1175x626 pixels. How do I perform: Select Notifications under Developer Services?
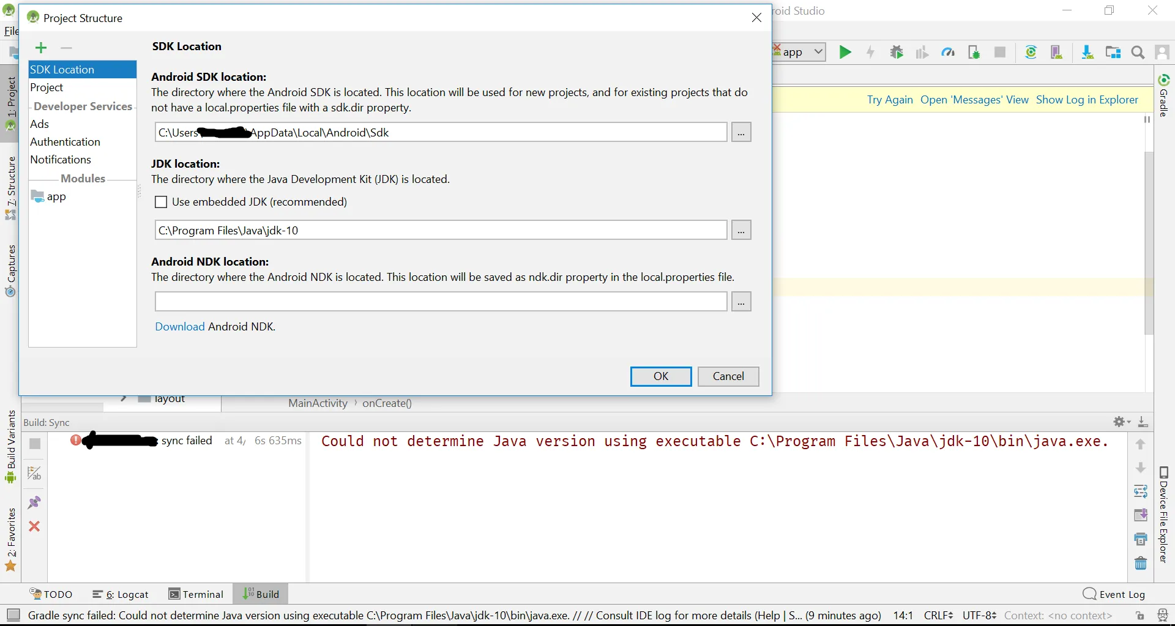[x=83, y=159]
